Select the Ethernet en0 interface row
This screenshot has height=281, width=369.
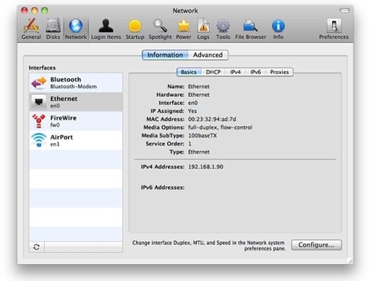point(76,102)
